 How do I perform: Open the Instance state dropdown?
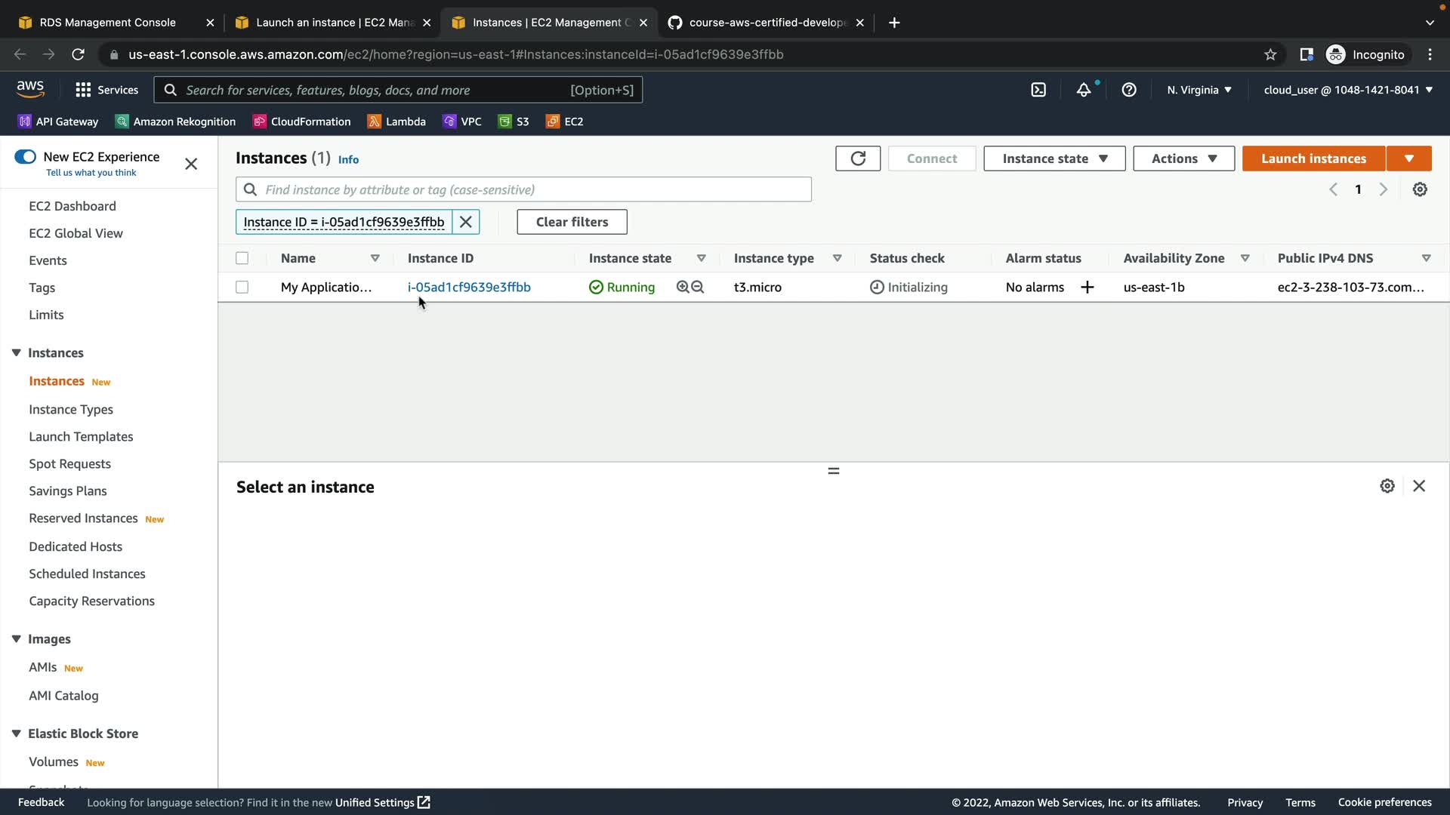[1054, 158]
